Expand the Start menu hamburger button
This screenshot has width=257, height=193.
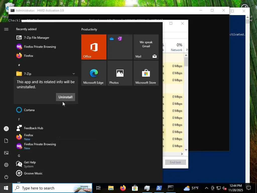pyautogui.click(x=6, y=29)
